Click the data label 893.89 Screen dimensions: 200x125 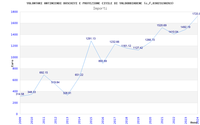[x=102, y=61]
